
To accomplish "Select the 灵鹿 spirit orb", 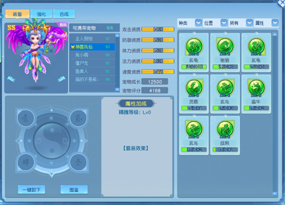I will [x=194, y=88].
